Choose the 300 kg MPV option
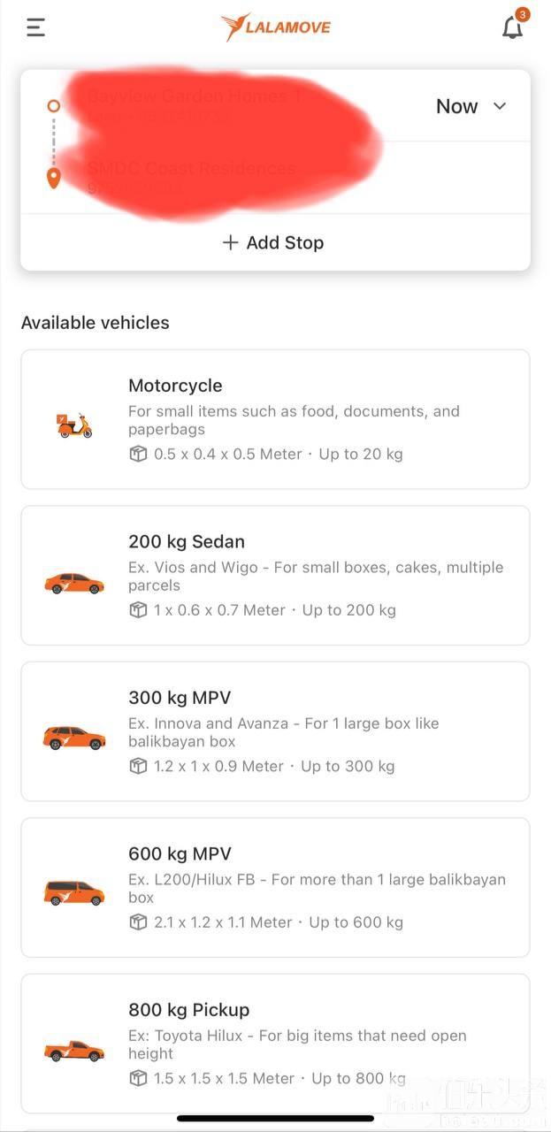 tap(275, 731)
